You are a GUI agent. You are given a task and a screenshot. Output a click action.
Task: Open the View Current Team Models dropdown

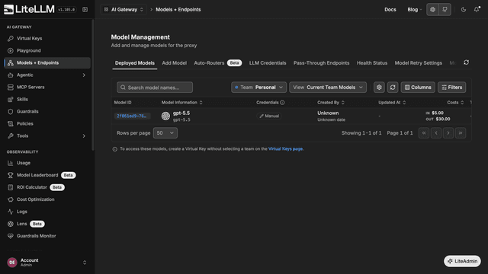click(328, 88)
